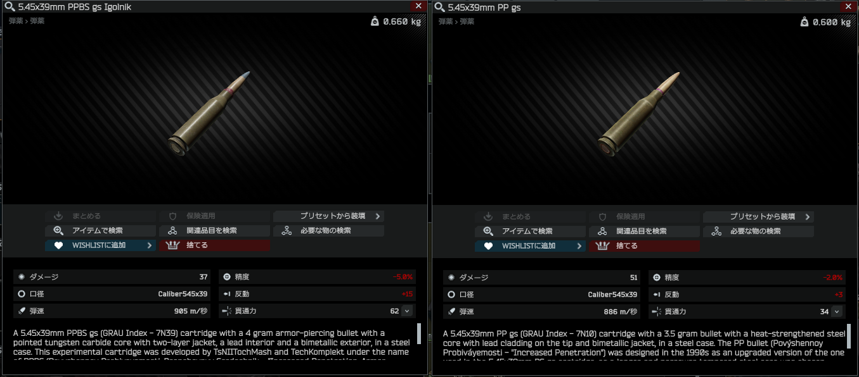859x377 pixels.
Task: Click the weight icon beside 0.600 kg
Action: point(804,22)
